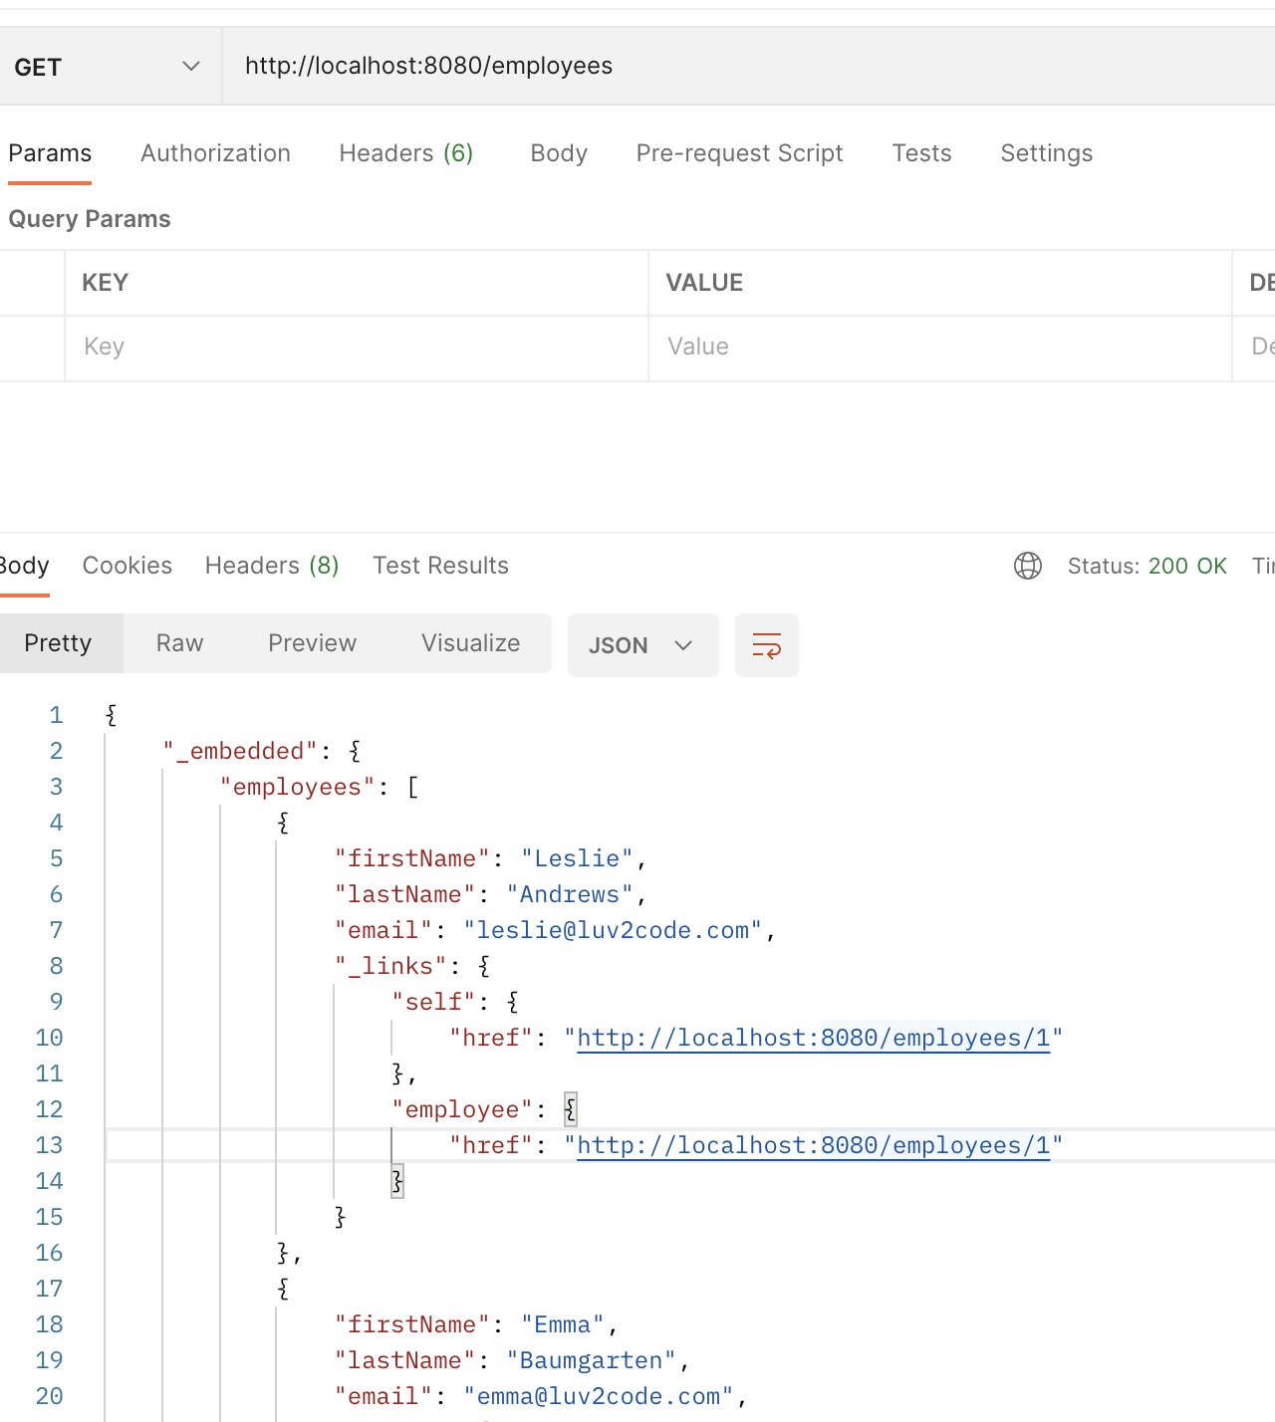
Task: Open the Authorization tab
Action: coord(215,153)
